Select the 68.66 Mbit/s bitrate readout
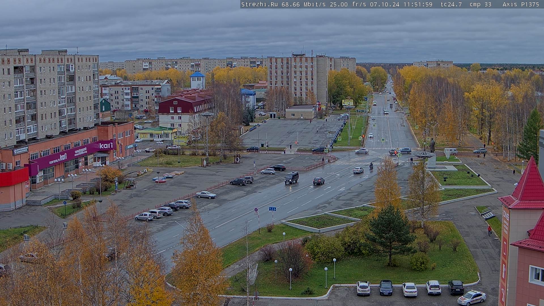This screenshot has width=544, height=306. 303,4
